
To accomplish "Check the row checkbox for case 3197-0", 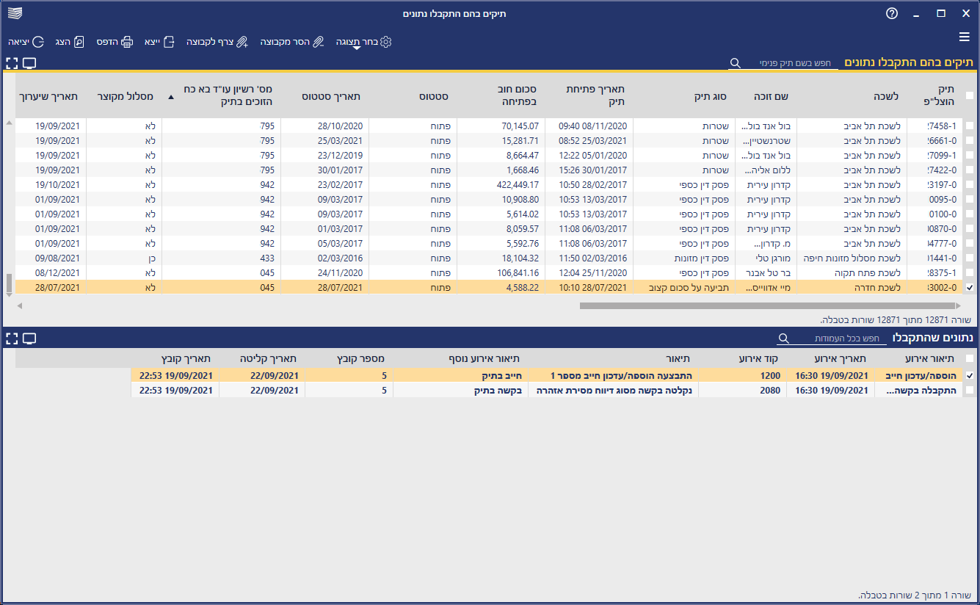I will (x=970, y=184).
